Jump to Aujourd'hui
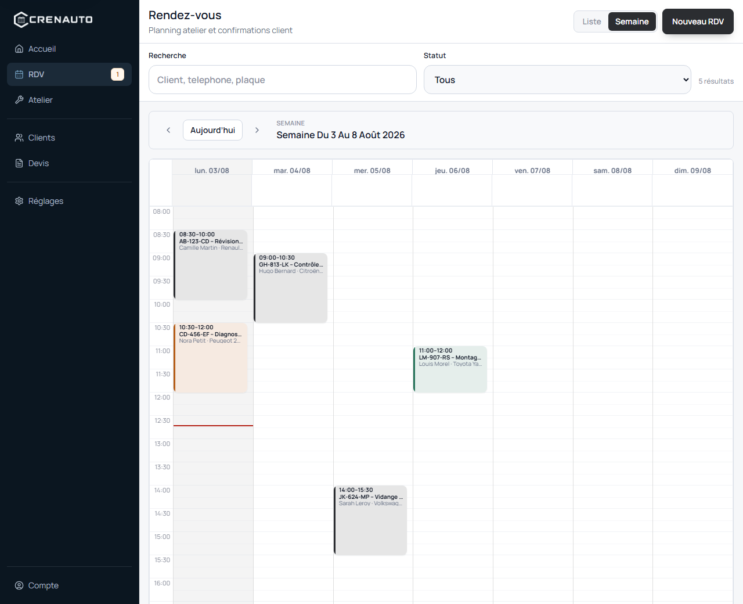The width and height of the screenshot is (743, 604). coord(212,130)
